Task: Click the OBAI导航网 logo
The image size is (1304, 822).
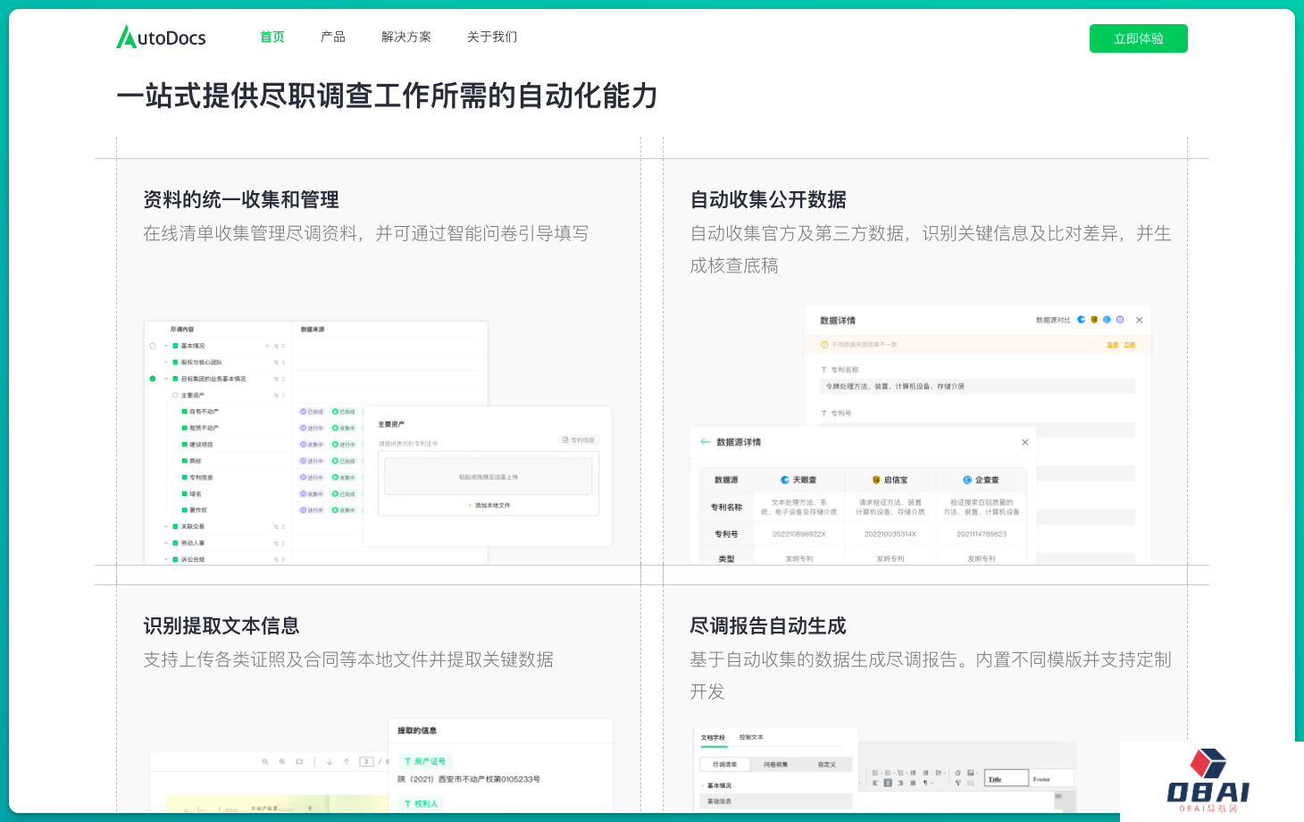Action: point(1208,781)
